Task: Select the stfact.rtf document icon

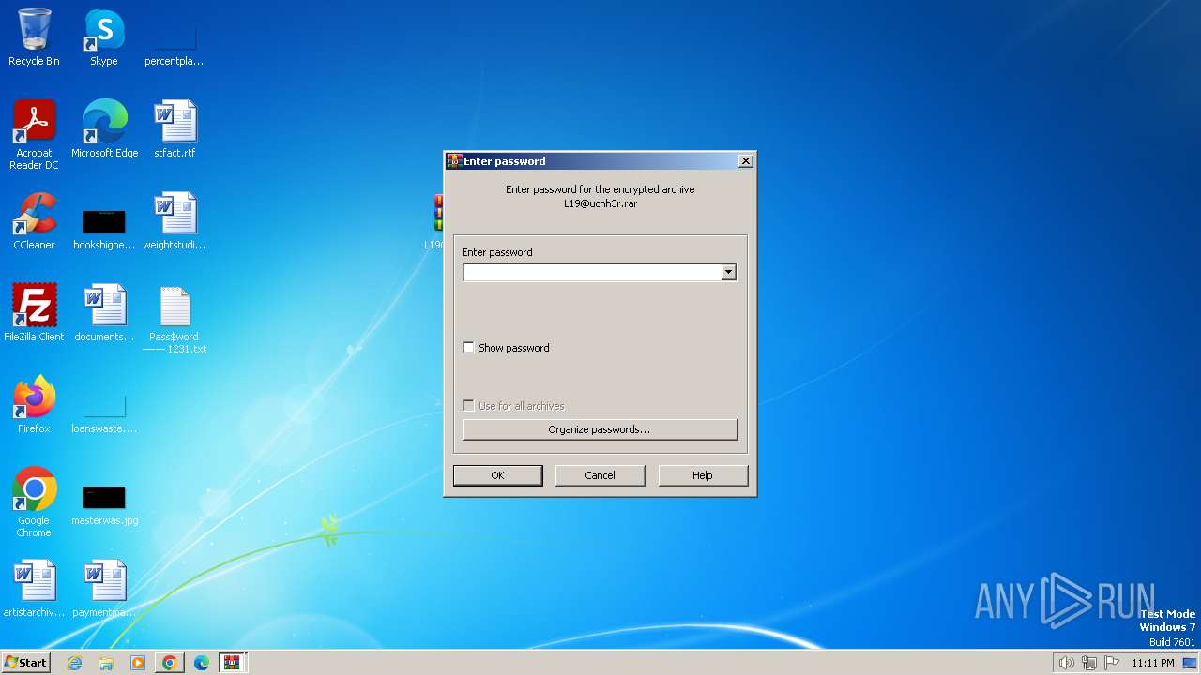Action: tap(175, 129)
